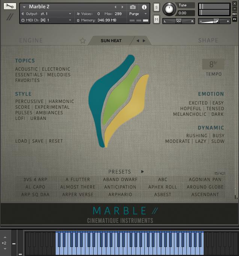Click the Max voices value 299
The width and height of the screenshot is (239, 256).
pyautogui.click(x=118, y=14)
